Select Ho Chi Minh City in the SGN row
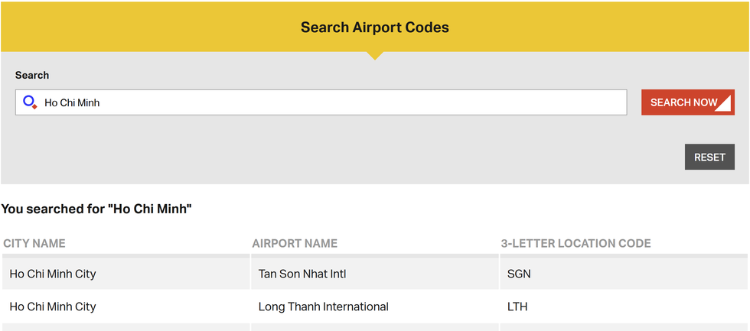This screenshot has width=750, height=331. tap(53, 274)
